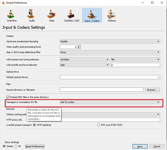Open the Video preferences category
Image resolution: width=167 pixels, height=150 pixels.
(x=52, y=15)
